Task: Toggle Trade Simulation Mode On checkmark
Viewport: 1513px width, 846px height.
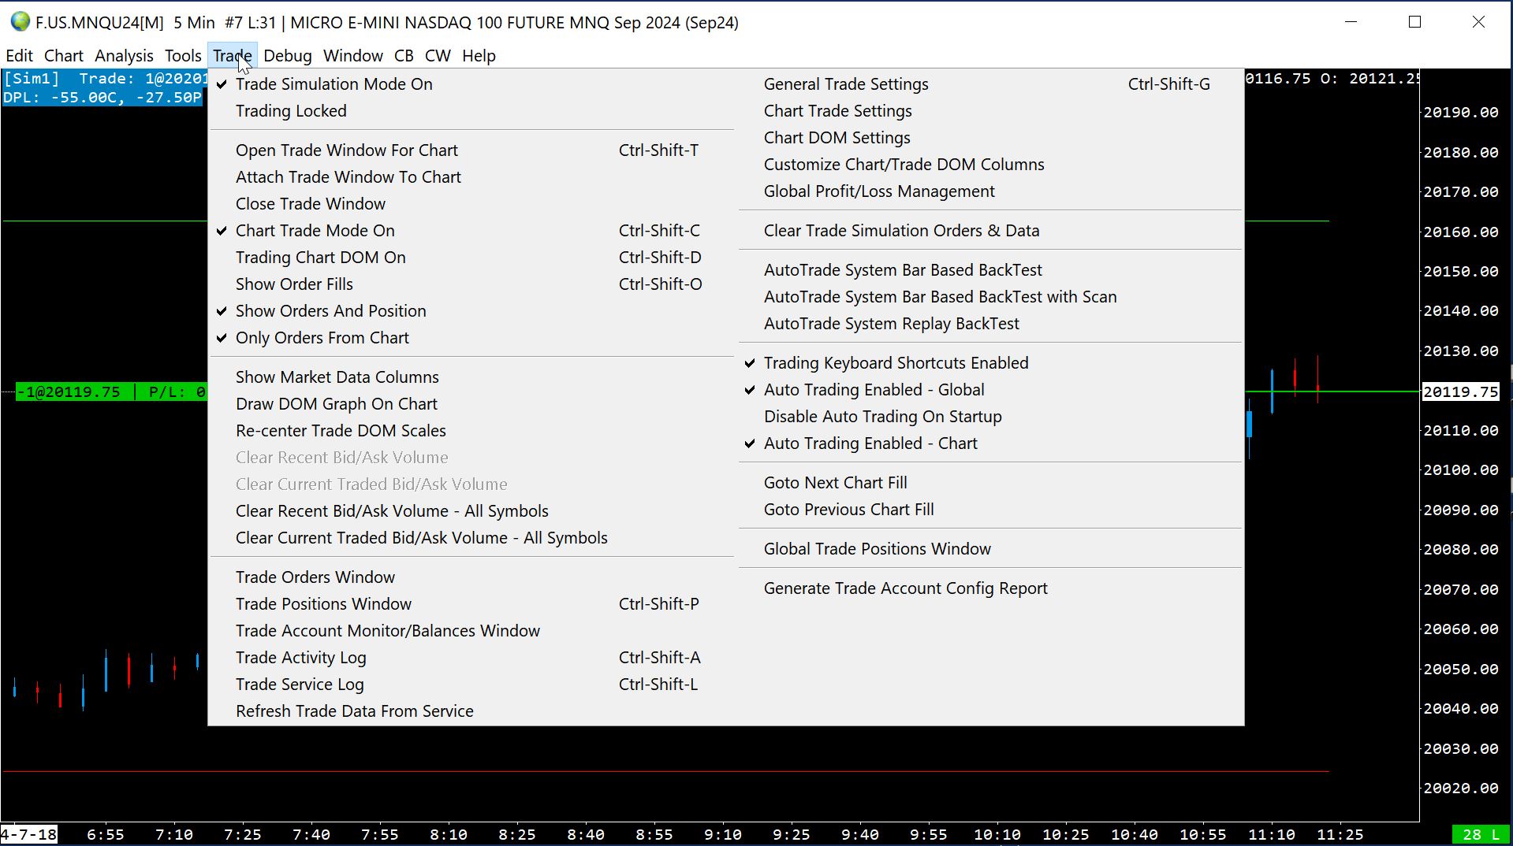Action: click(x=334, y=84)
